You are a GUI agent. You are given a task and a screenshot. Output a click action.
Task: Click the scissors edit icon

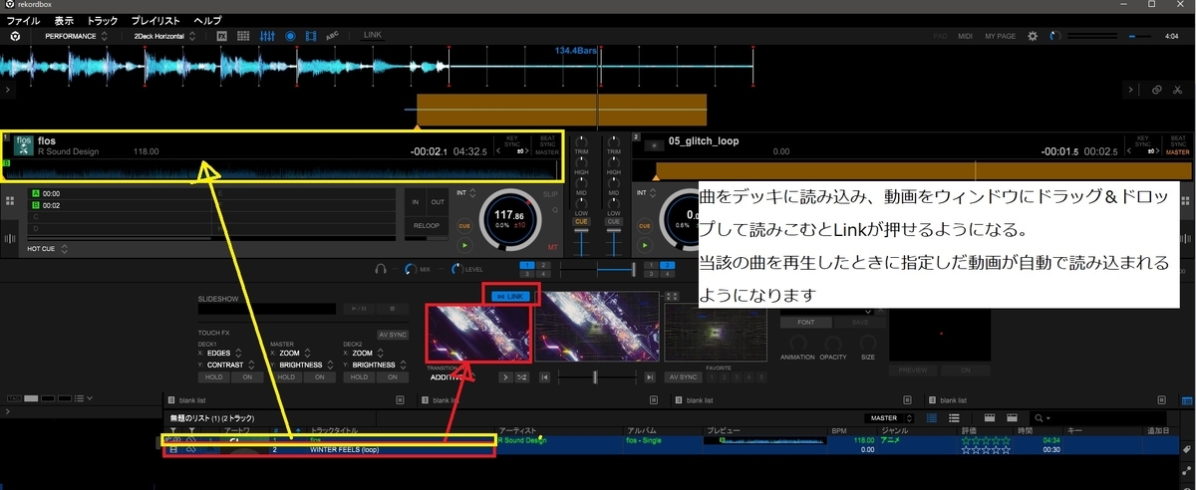1178,90
